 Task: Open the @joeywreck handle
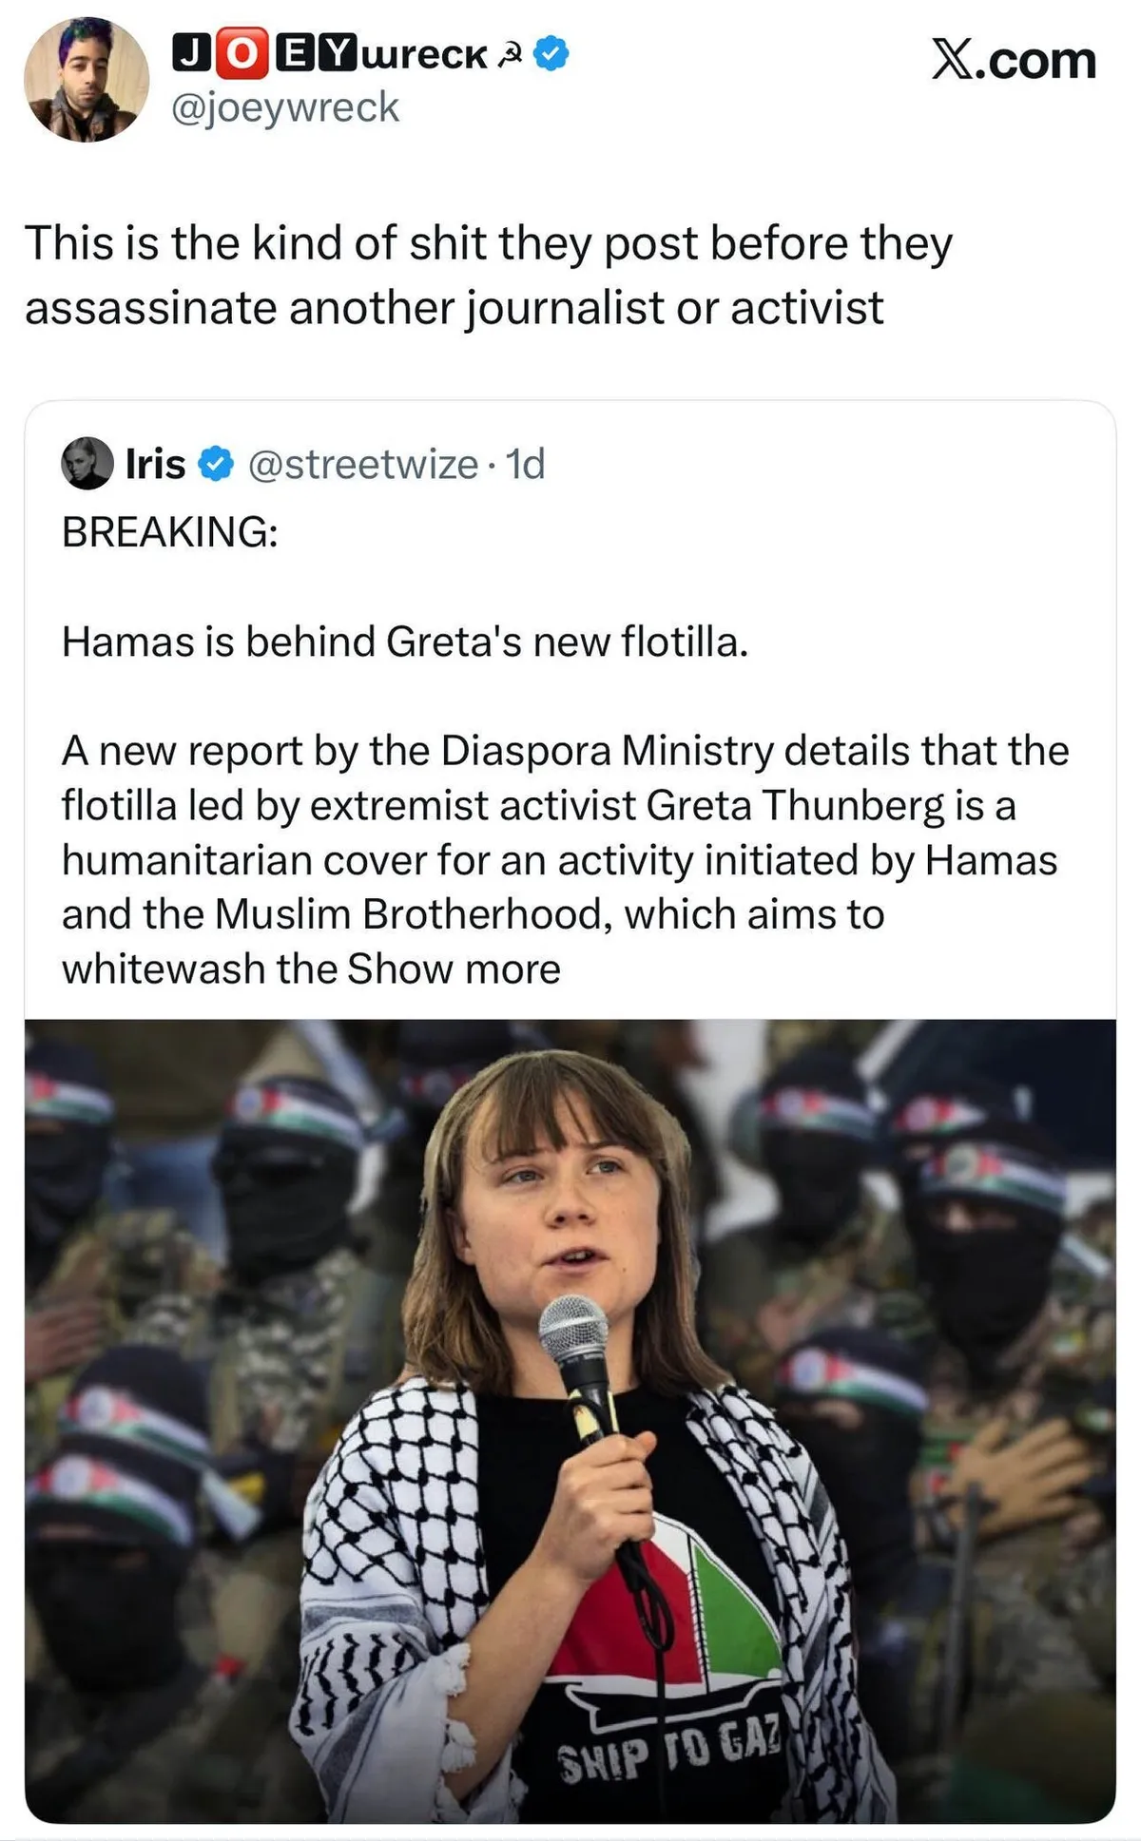pyautogui.click(x=284, y=107)
